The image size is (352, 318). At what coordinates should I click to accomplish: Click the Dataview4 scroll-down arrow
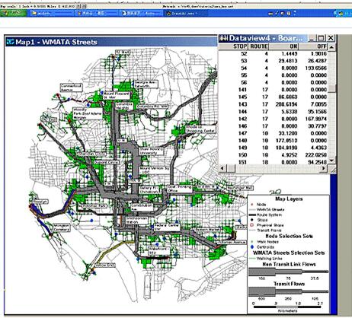coord(331,161)
